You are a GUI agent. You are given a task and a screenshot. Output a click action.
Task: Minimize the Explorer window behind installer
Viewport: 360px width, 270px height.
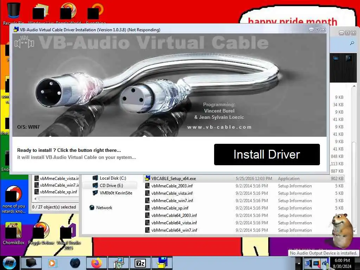click(x=341, y=33)
